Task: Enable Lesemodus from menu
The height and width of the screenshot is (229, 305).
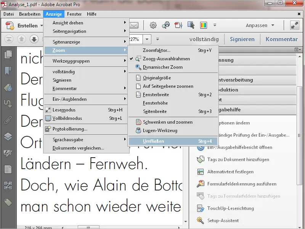Action: click(86, 110)
